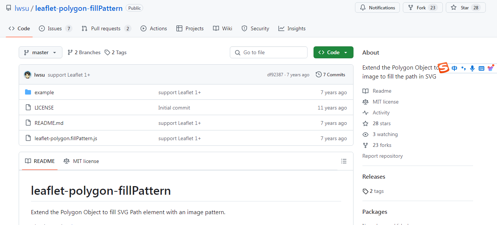The height and width of the screenshot is (225, 497).
Task: View the 28 stars link
Action: pos(377,123)
